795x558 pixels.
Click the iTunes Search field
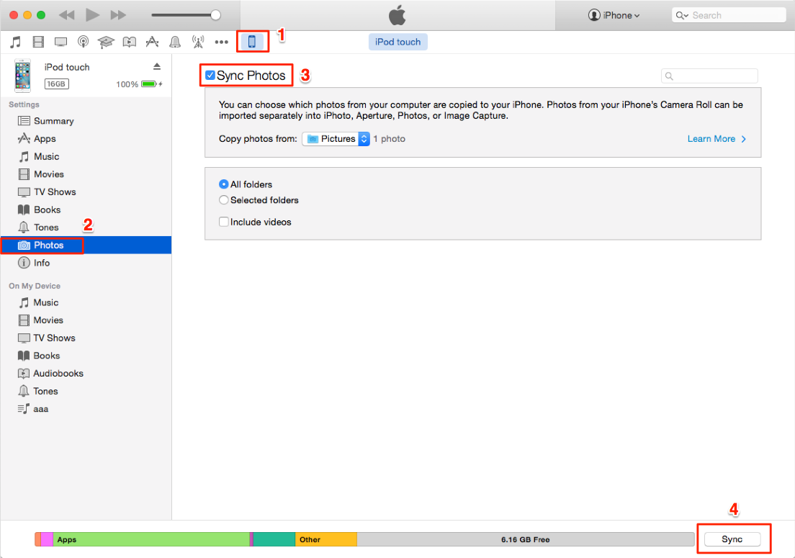click(729, 15)
